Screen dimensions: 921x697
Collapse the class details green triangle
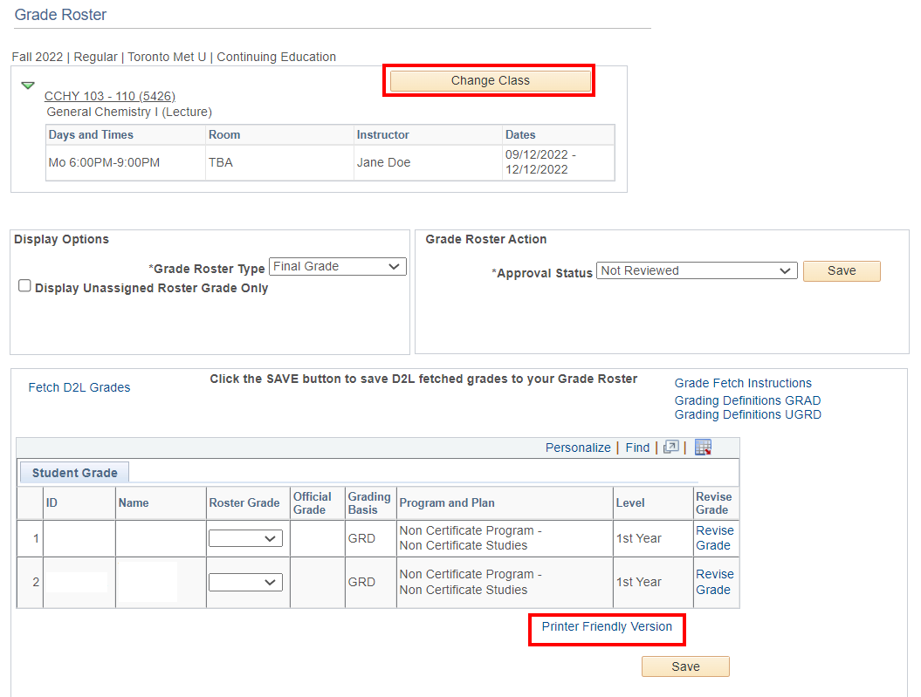tap(28, 85)
